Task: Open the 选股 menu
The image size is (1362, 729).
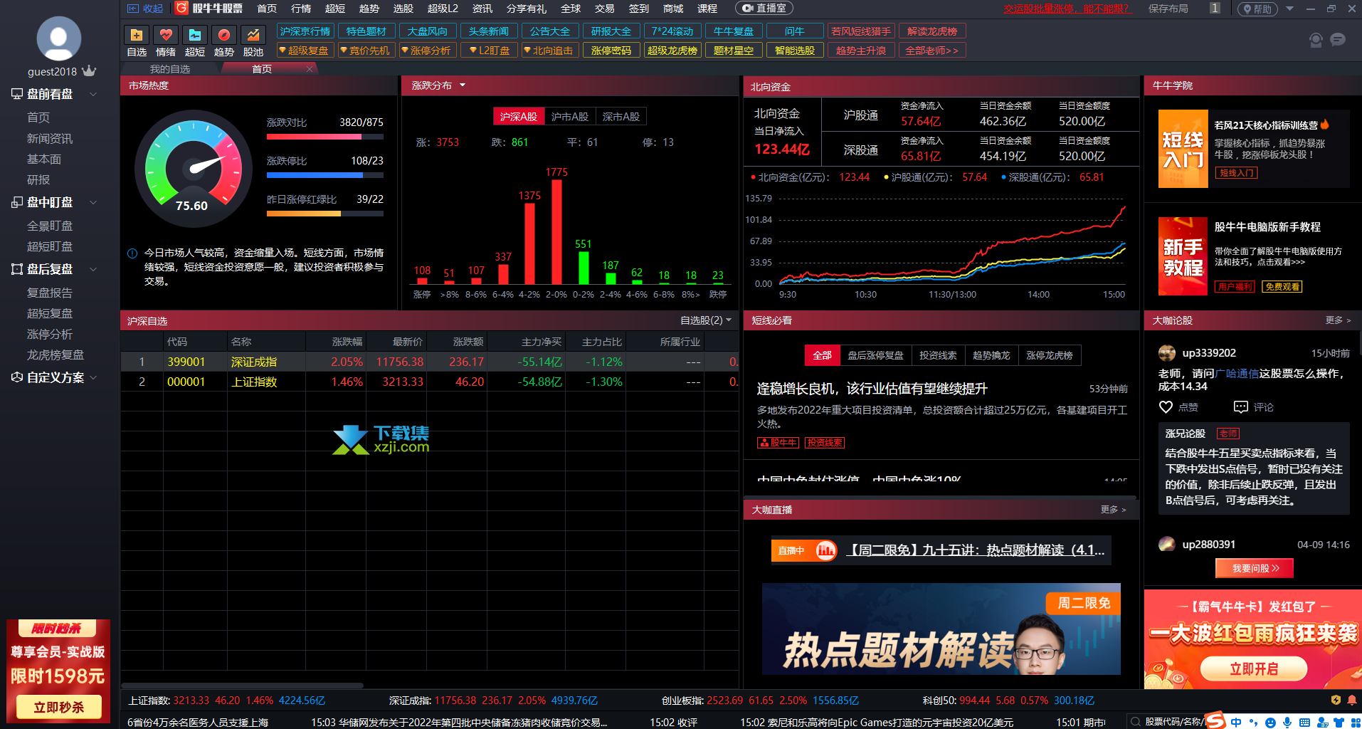Action: click(x=403, y=9)
